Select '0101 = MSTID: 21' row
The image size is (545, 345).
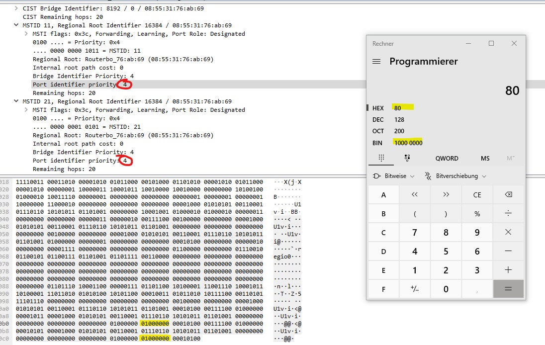[x=87, y=127]
